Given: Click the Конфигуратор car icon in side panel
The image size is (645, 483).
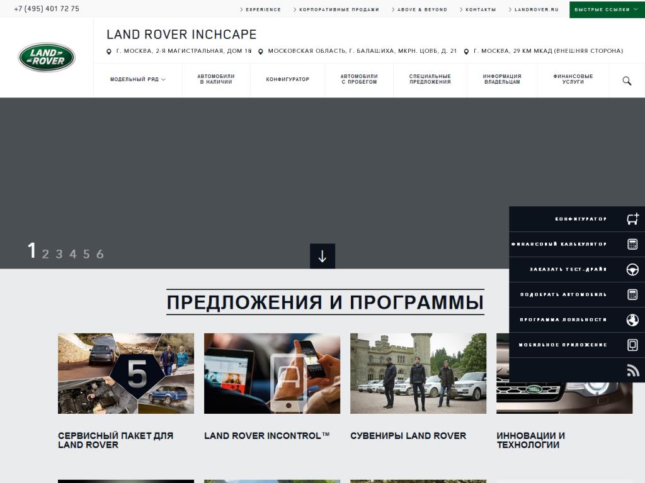Looking at the screenshot, I should pos(632,218).
